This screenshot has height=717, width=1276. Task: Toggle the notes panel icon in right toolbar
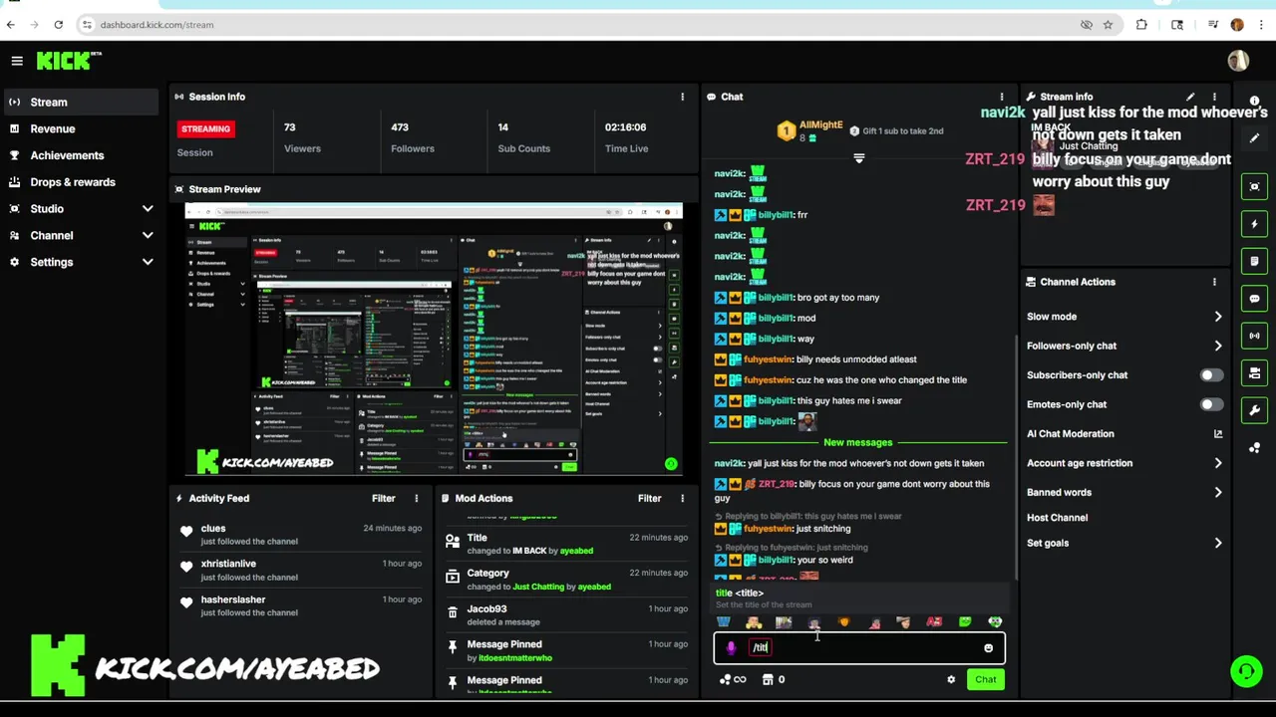(x=1255, y=261)
